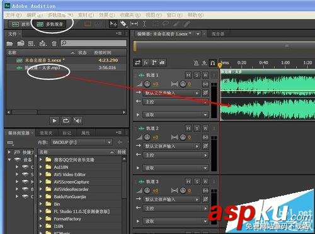Open the BaiduYunGuanjia folder

pyautogui.click(x=70, y=197)
